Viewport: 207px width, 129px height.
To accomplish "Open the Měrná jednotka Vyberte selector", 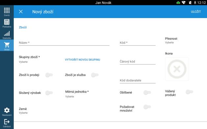I will point(77,94).
